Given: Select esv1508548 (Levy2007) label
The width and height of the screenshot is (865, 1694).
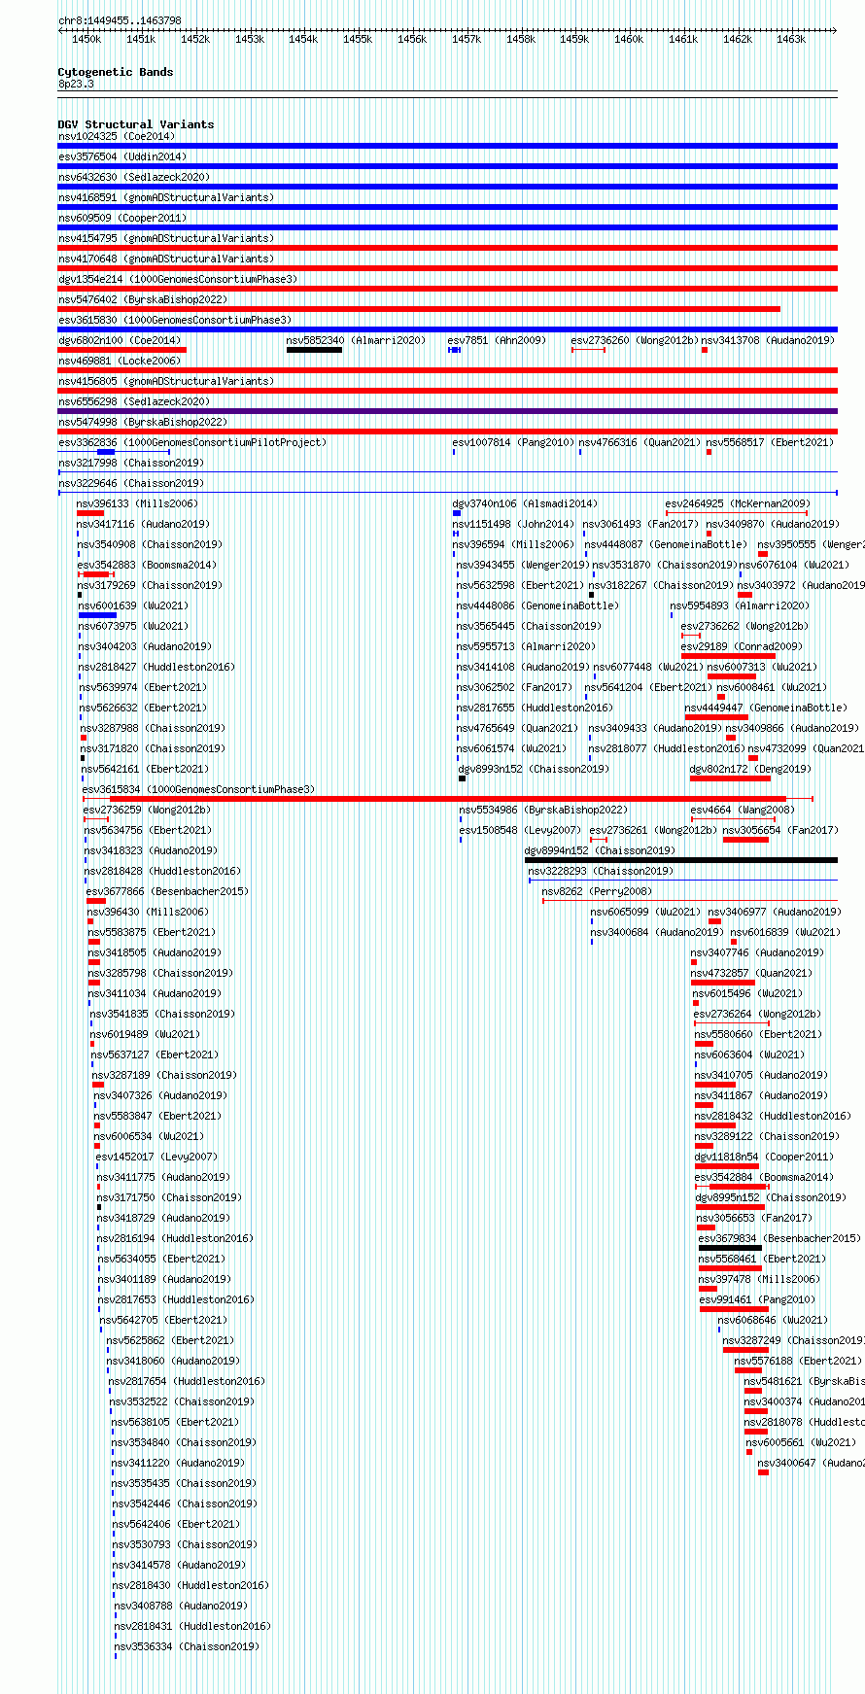Looking at the screenshot, I should click(520, 830).
